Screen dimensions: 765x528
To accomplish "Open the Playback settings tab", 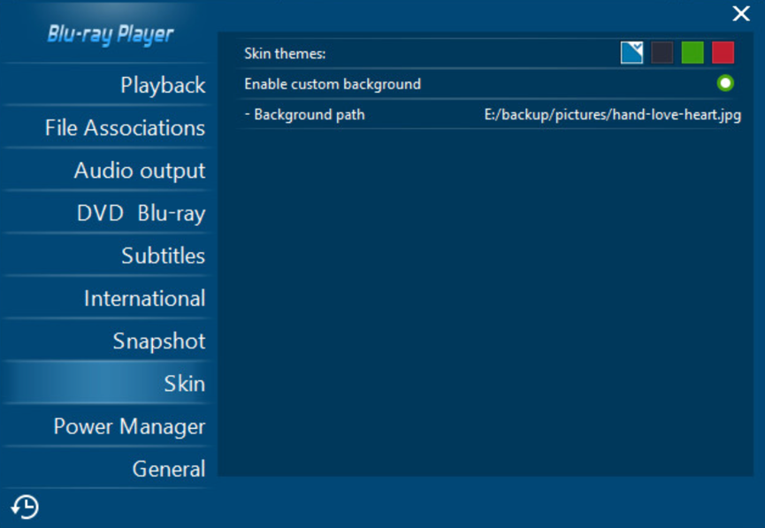I will pyautogui.click(x=106, y=84).
